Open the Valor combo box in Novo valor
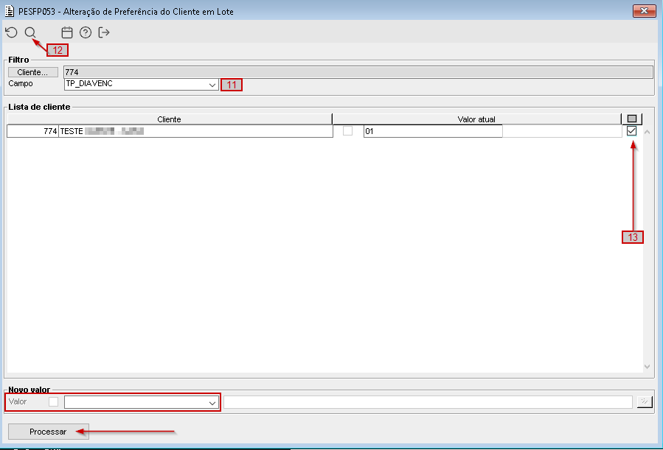 click(141, 402)
